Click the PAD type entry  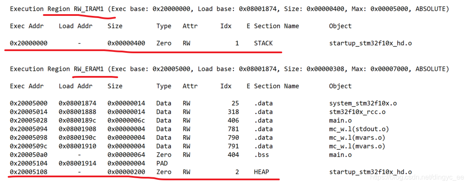click(162, 163)
